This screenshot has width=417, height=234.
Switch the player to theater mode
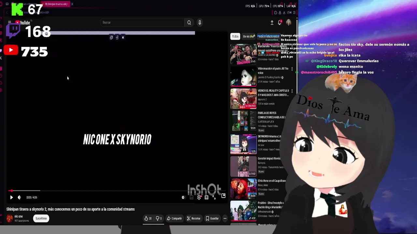[x=207, y=197]
